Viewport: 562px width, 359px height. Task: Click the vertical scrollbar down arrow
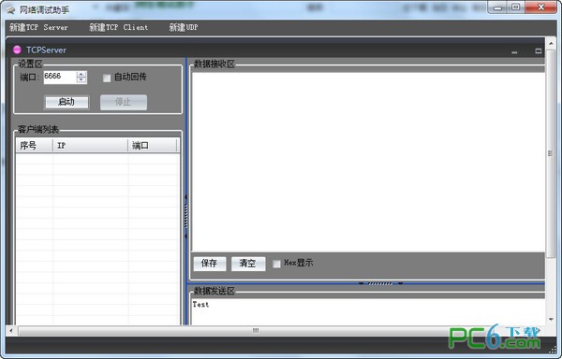click(551, 320)
